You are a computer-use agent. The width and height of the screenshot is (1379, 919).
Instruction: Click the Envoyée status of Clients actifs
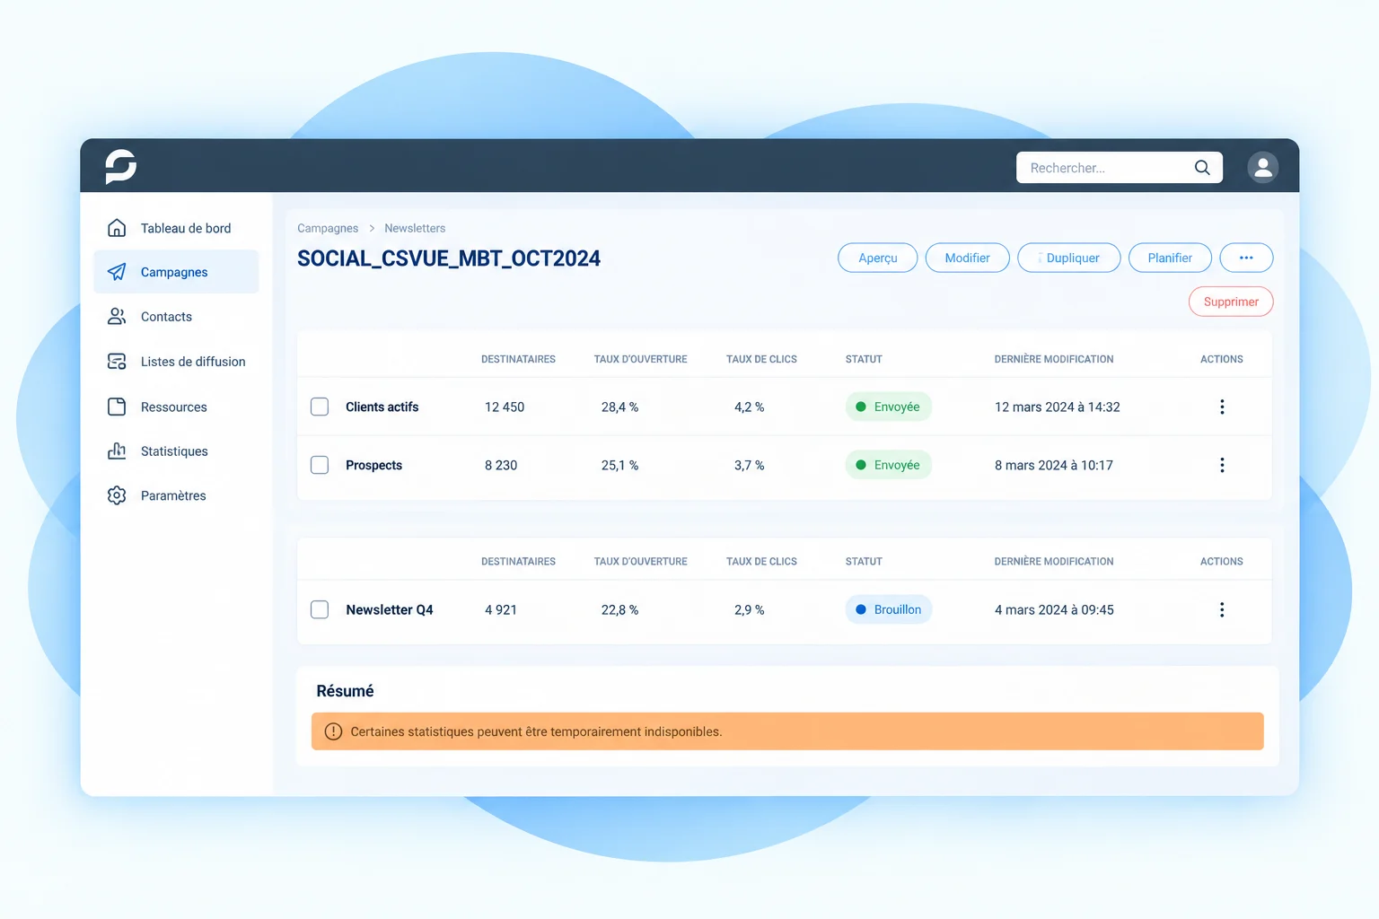click(889, 407)
